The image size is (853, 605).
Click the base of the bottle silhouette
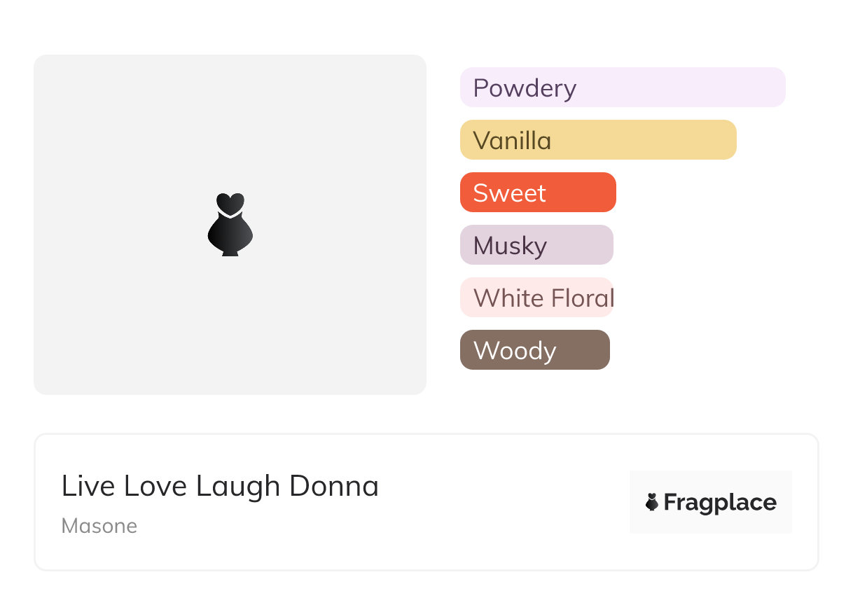pos(230,252)
